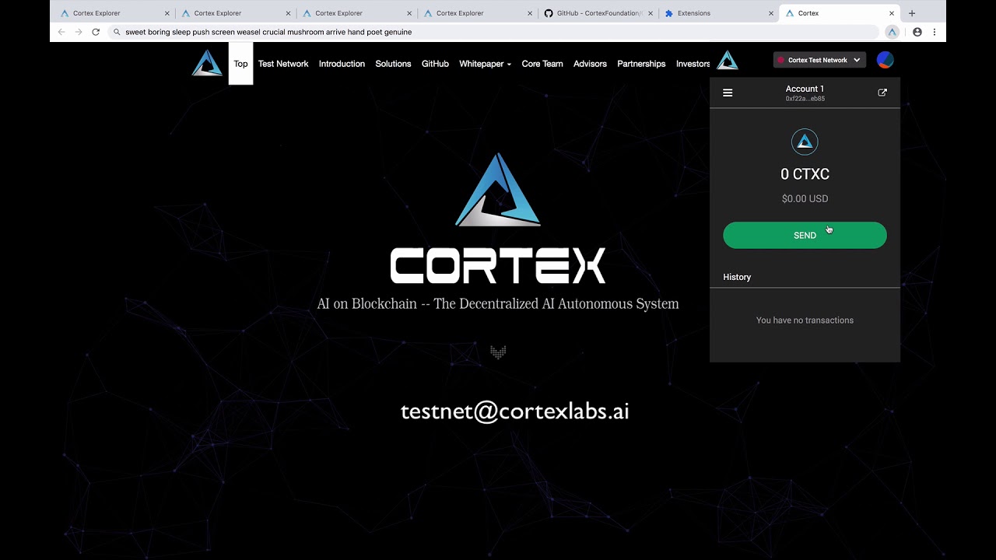Go forward using browser forward arrow
The image size is (996, 560).
tap(79, 32)
